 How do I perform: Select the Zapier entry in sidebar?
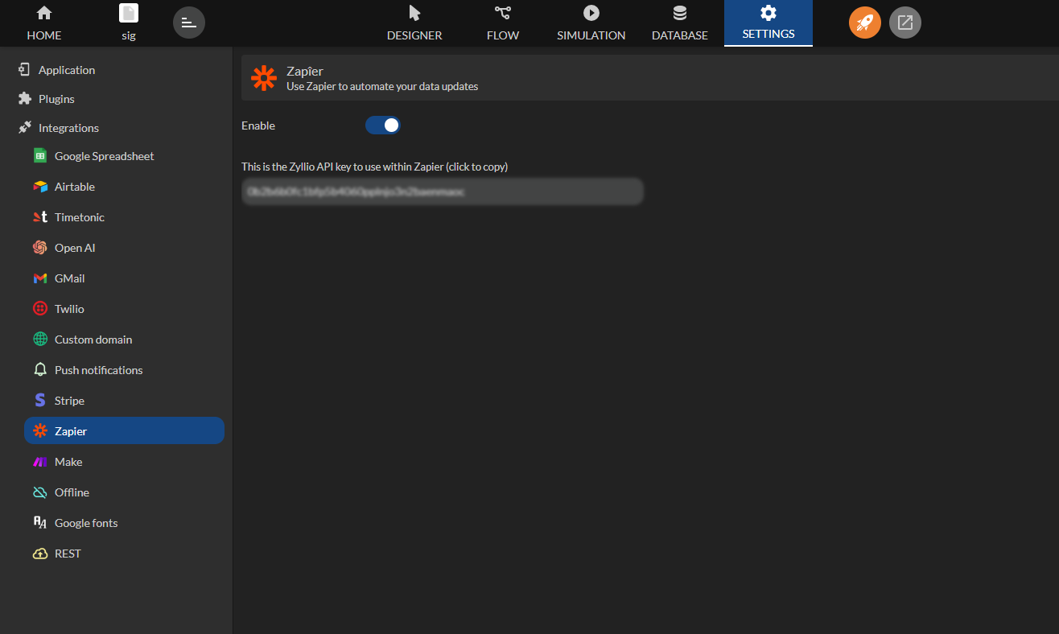(125, 431)
